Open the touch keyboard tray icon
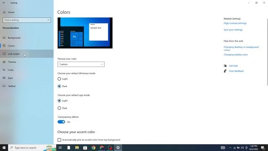Screen dimensions: 268x151 pyautogui.click(x=223, y=148)
